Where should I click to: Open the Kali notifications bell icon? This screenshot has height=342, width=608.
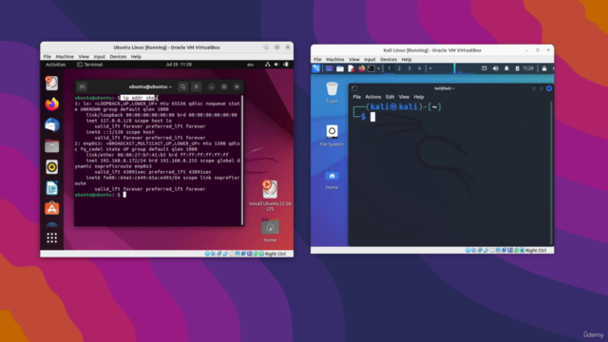506,68
